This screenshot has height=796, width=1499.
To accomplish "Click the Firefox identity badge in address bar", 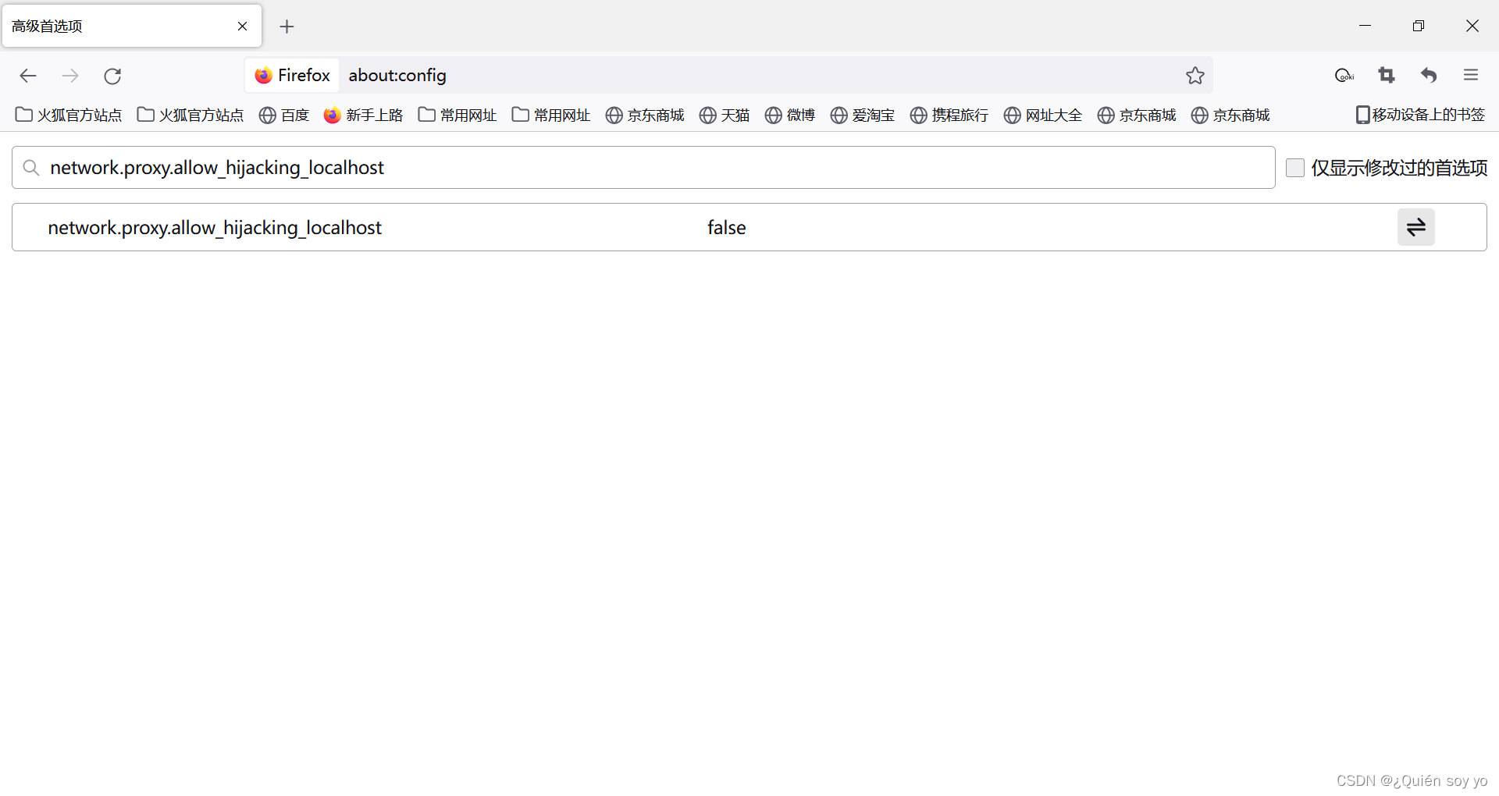I will click(x=293, y=75).
